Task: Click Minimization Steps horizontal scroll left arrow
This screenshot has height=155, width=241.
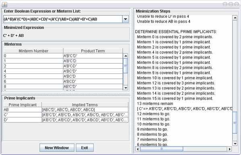Action: [138, 149]
